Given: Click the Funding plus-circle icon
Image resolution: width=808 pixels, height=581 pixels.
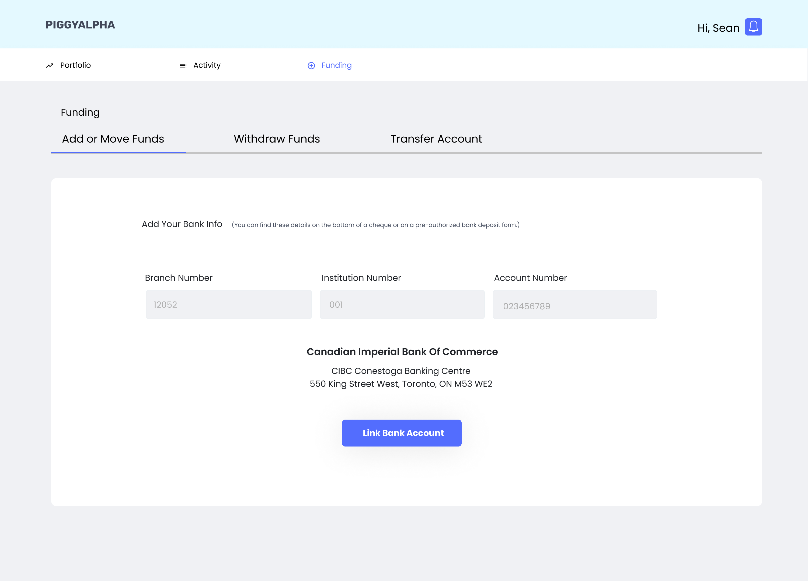Looking at the screenshot, I should click(x=311, y=65).
